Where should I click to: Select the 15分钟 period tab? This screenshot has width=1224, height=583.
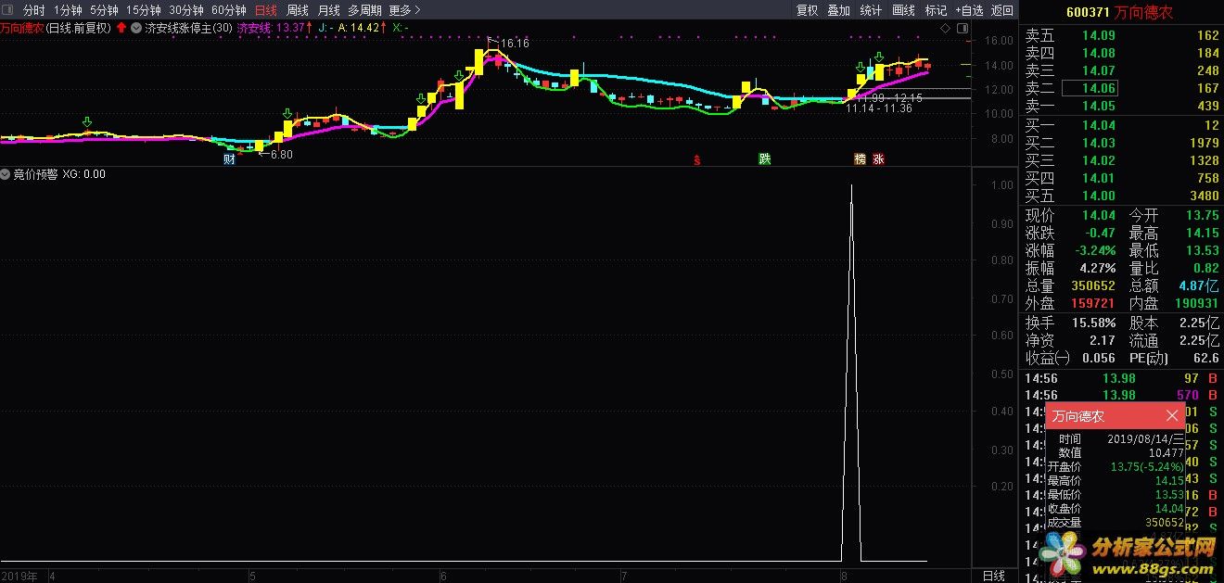[143, 10]
